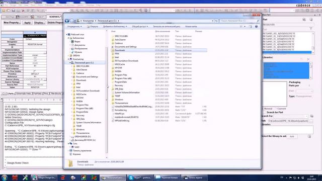Expand Program Files node in navigation tree

71,105
